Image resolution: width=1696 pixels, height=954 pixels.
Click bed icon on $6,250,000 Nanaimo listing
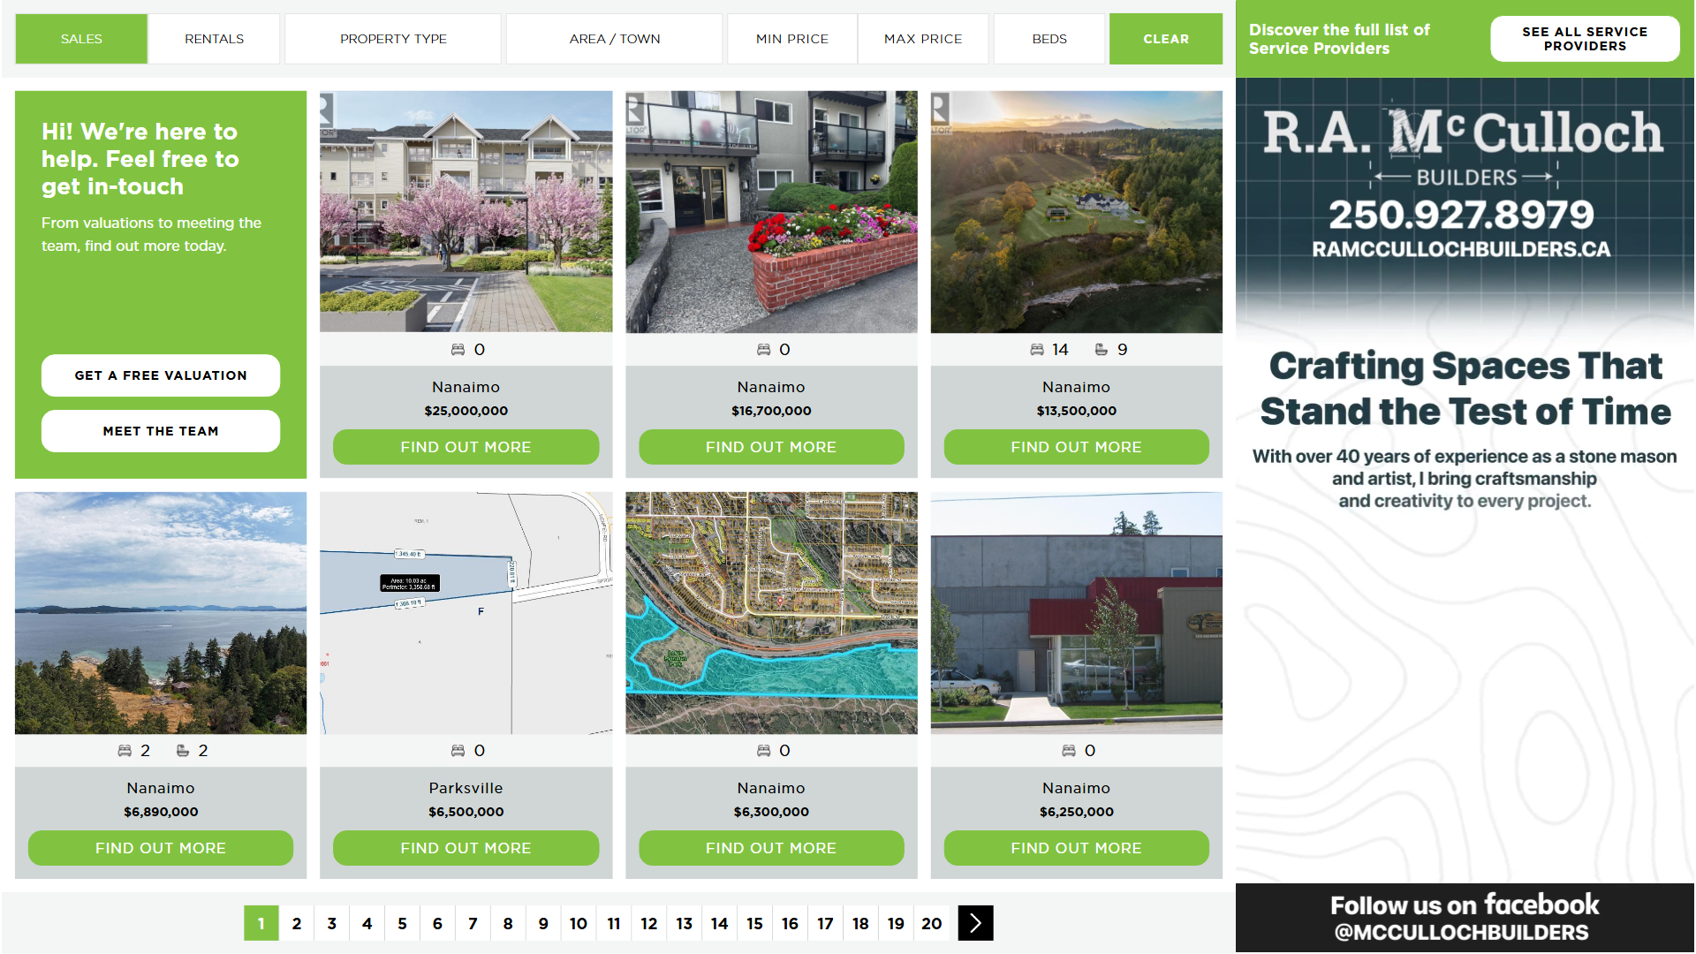1068,751
